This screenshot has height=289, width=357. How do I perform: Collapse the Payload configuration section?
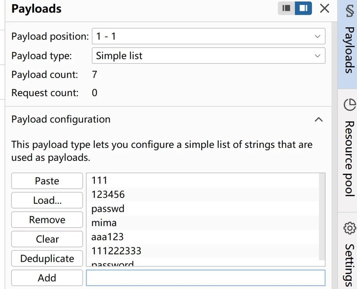pos(319,120)
